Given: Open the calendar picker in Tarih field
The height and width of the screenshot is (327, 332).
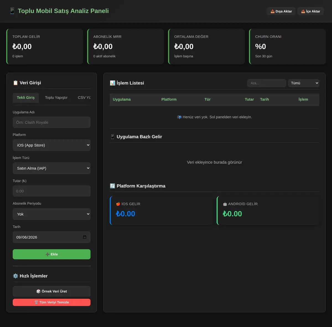Looking at the screenshot, I should 85,237.
